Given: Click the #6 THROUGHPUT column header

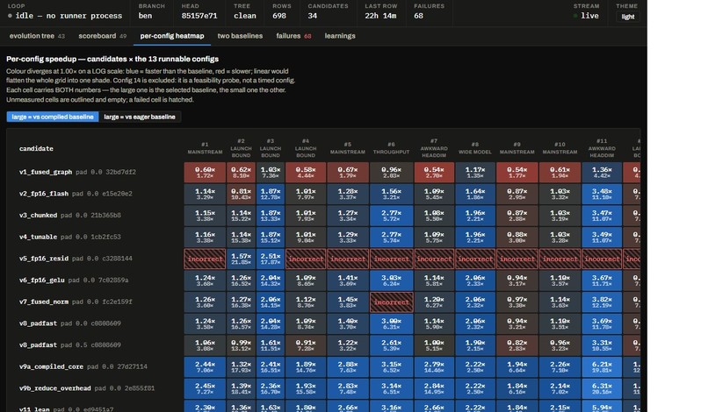Looking at the screenshot, I should (x=391, y=148).
